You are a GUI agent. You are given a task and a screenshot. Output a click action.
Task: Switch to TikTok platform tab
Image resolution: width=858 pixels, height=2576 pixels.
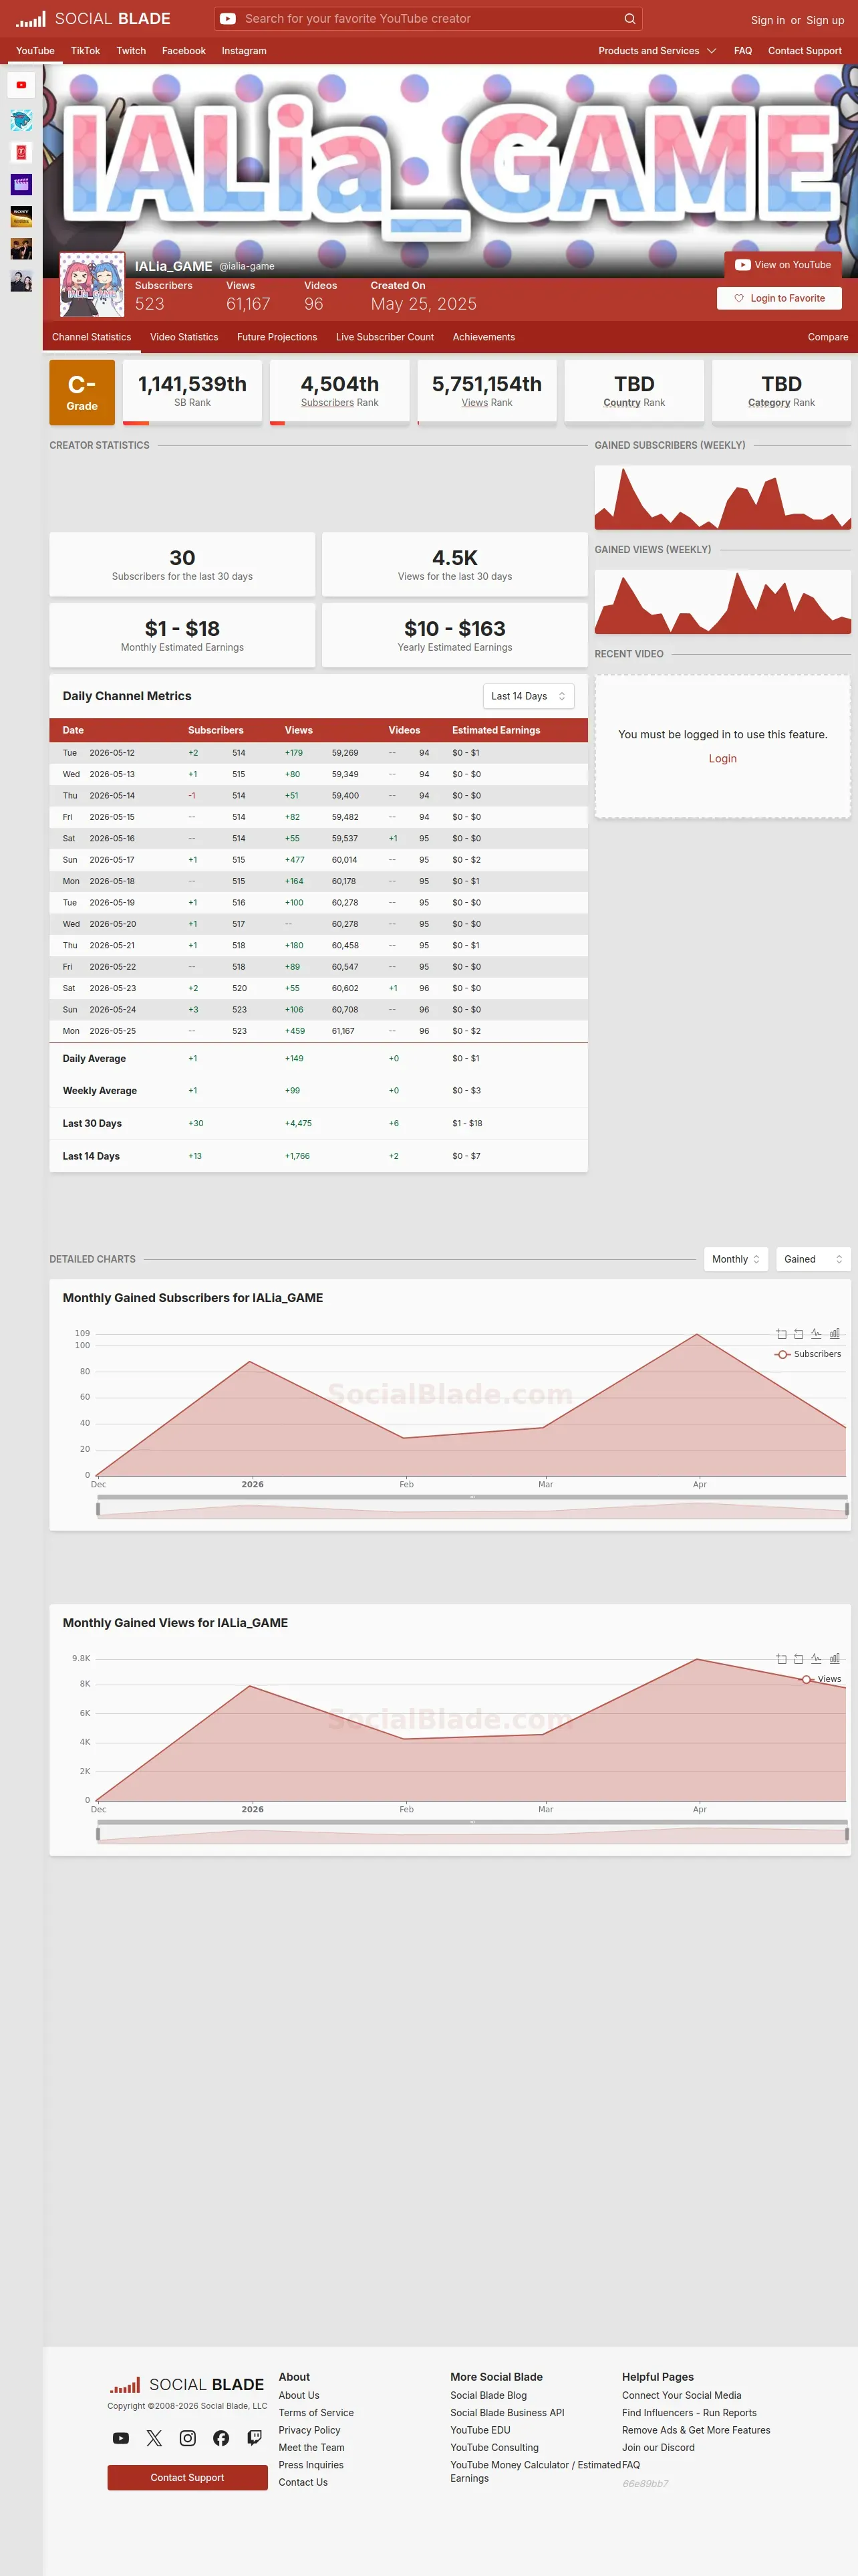(85, 51)
